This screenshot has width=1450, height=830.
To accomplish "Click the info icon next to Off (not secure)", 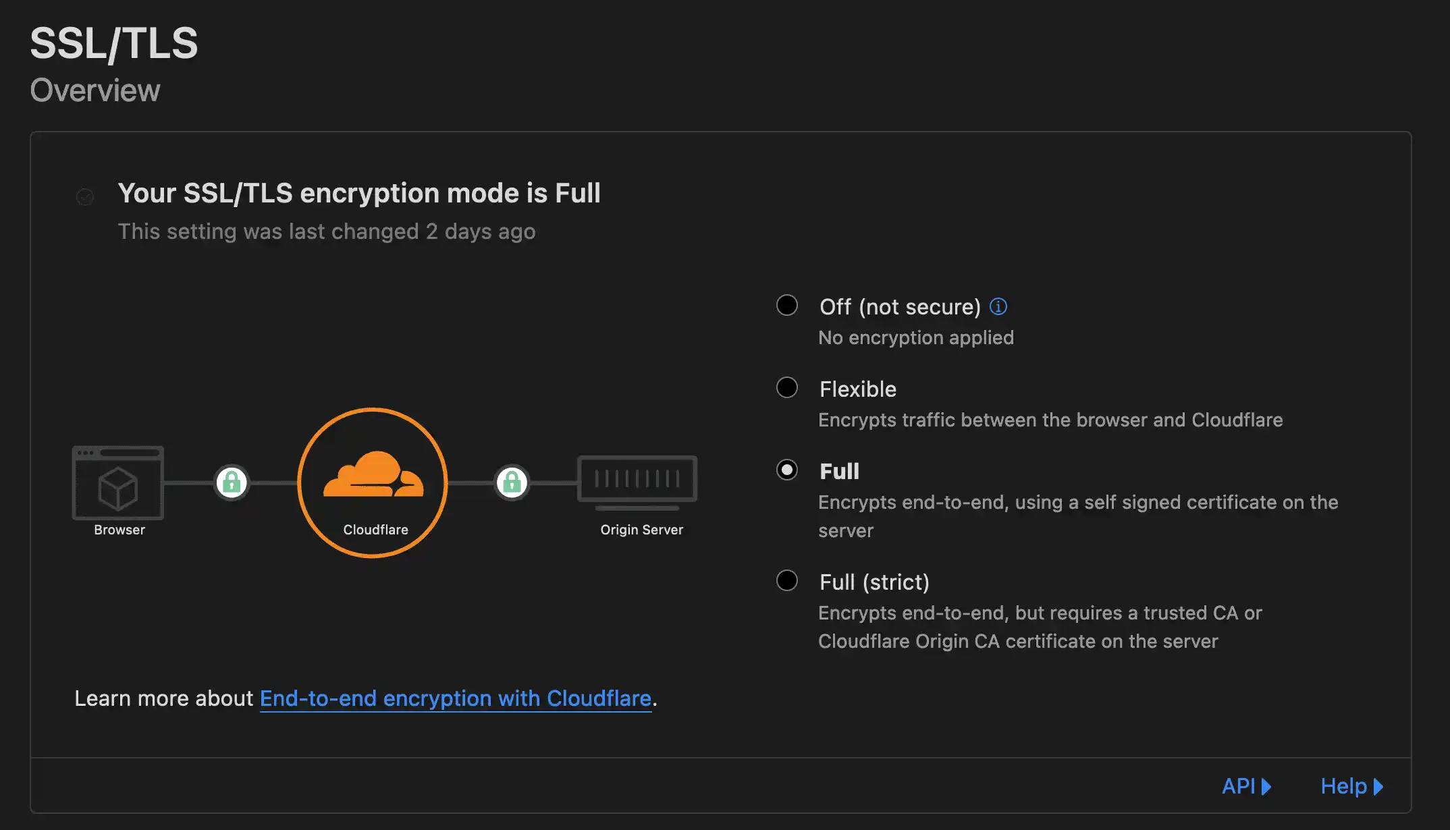I will 1000,306.
